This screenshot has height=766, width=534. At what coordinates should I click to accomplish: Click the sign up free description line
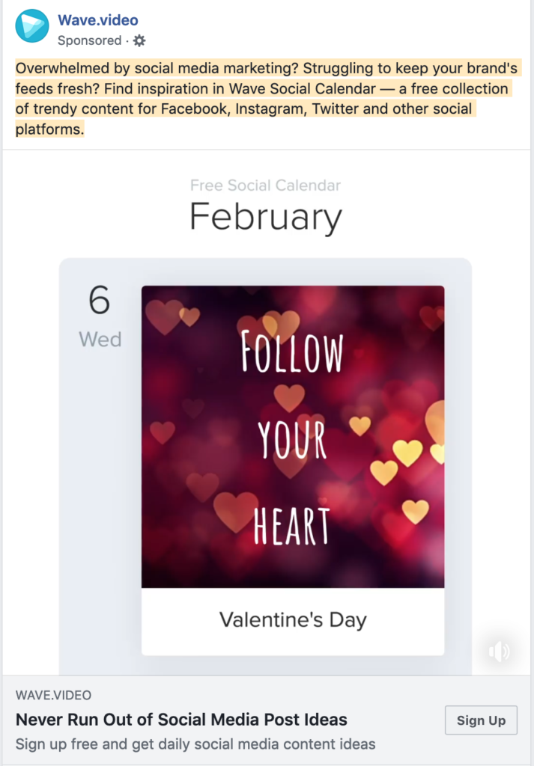(x=195, y=744)
